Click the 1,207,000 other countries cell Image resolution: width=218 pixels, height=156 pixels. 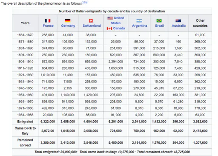[200, 142]
